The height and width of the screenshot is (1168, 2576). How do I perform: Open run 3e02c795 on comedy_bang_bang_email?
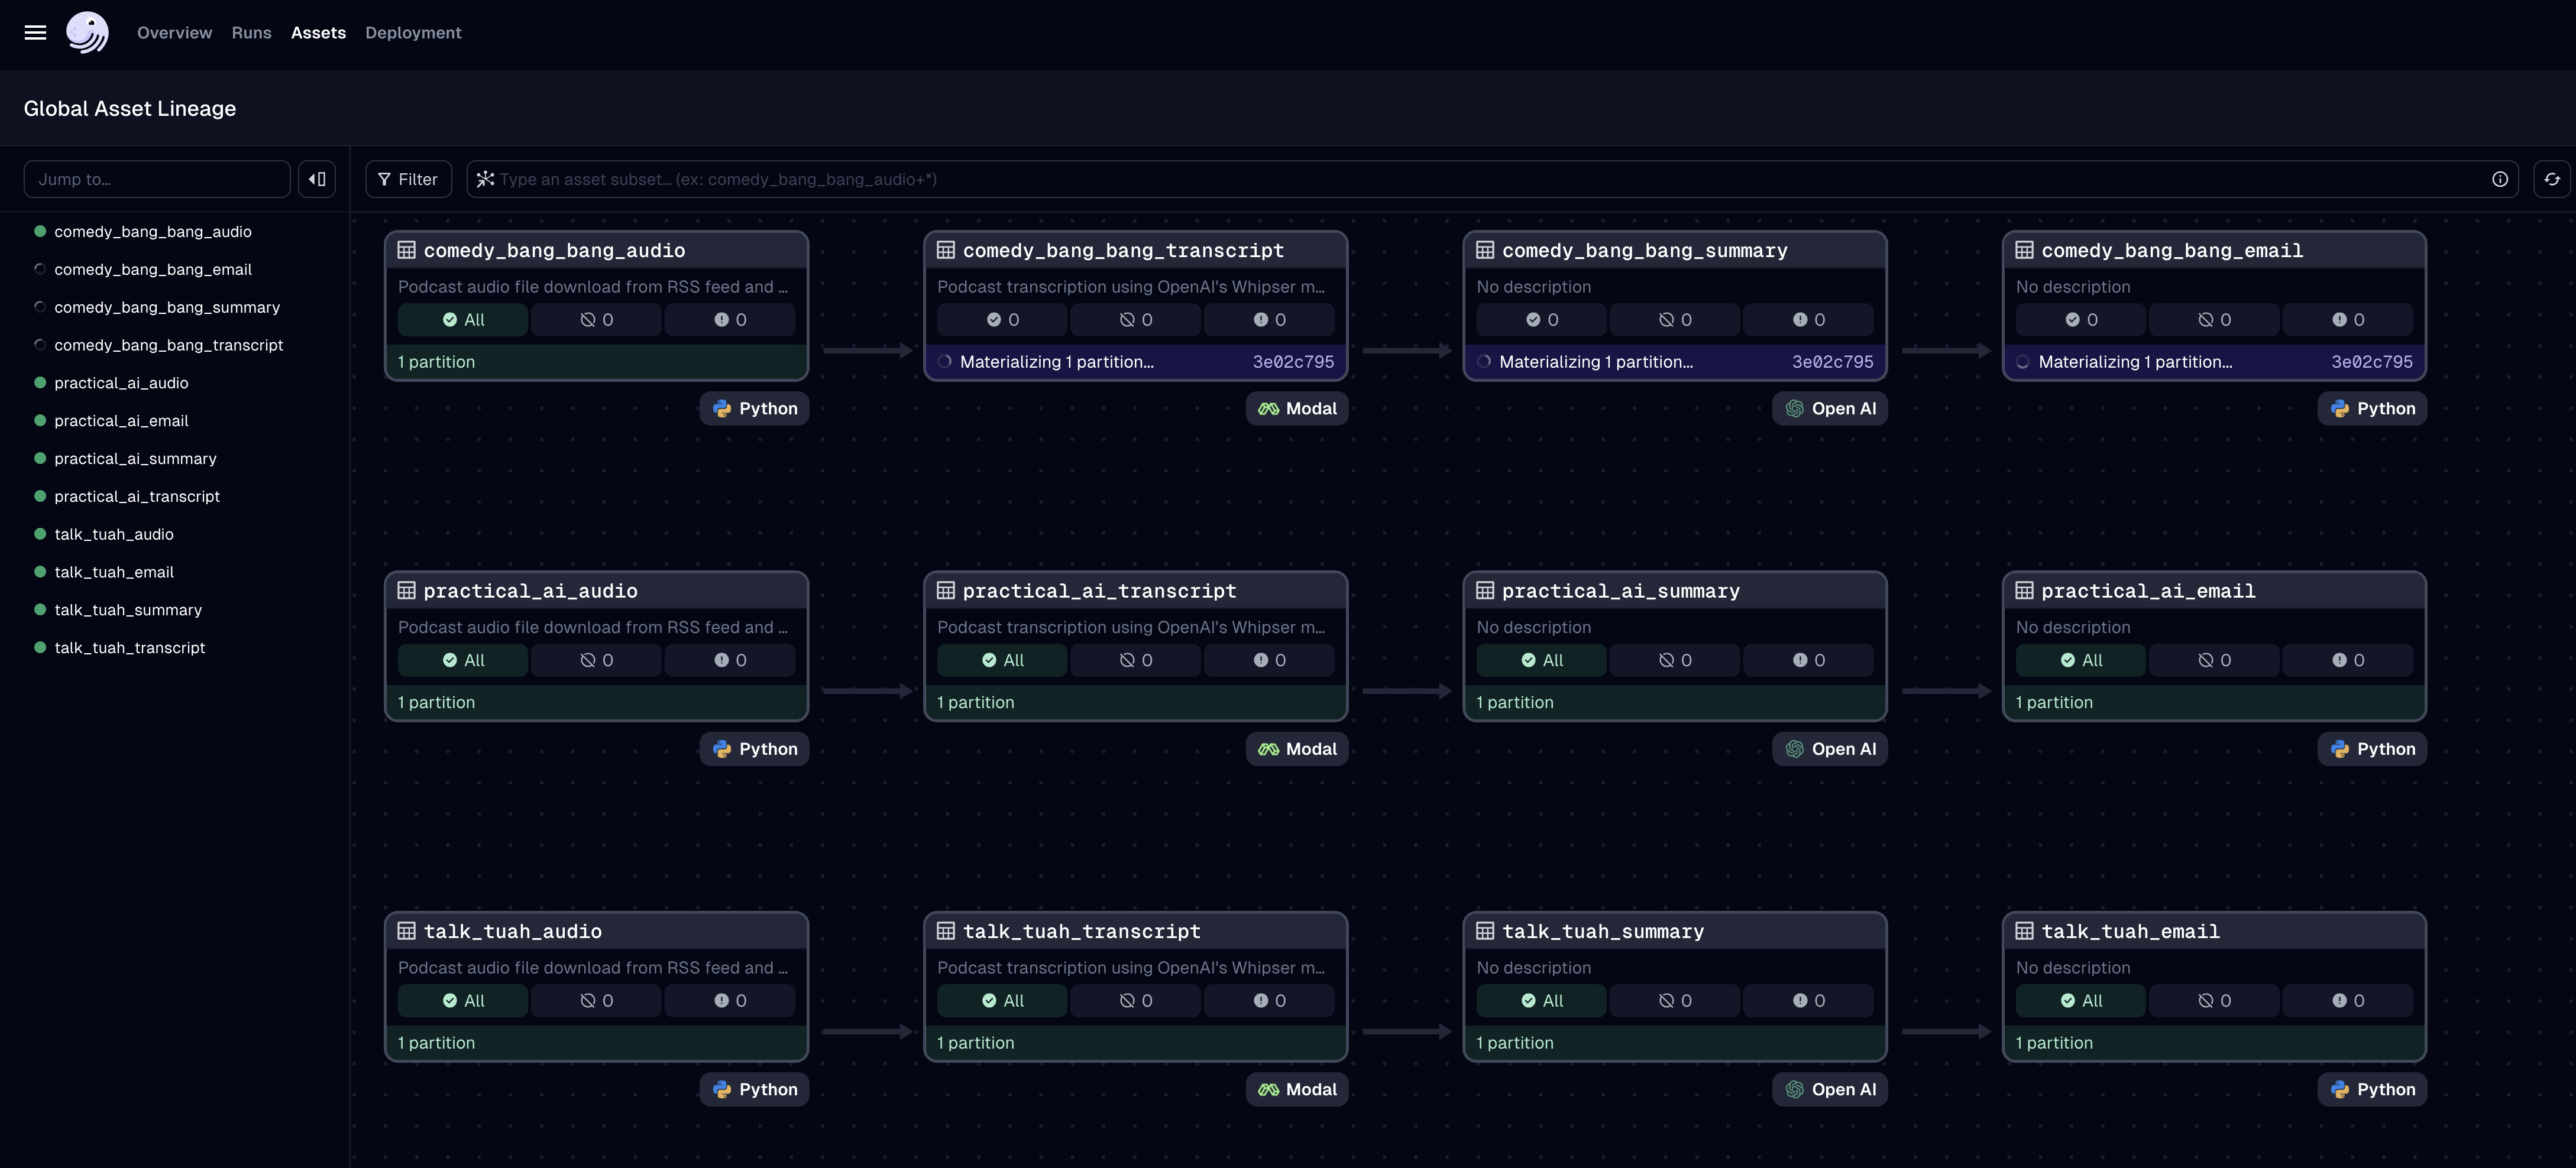(x=2371, y=363)
